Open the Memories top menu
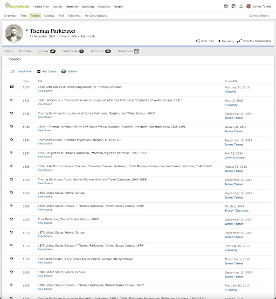 72,7
